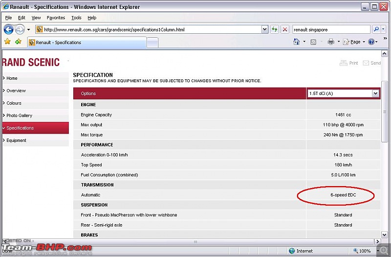Click the Renault favicon in address bar
391x257 pixels.
(x=40, y=29)
